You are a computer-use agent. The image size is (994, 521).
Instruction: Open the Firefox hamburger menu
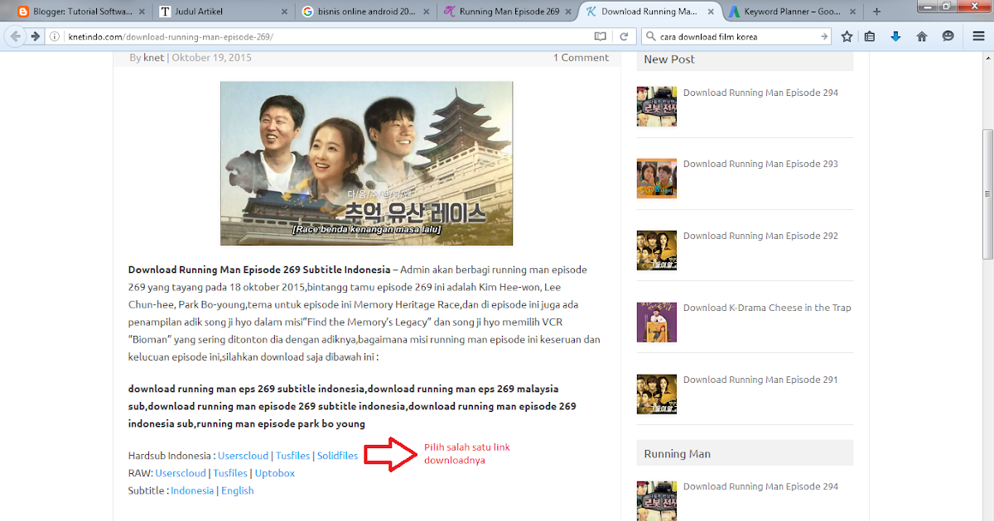point(979,36)
